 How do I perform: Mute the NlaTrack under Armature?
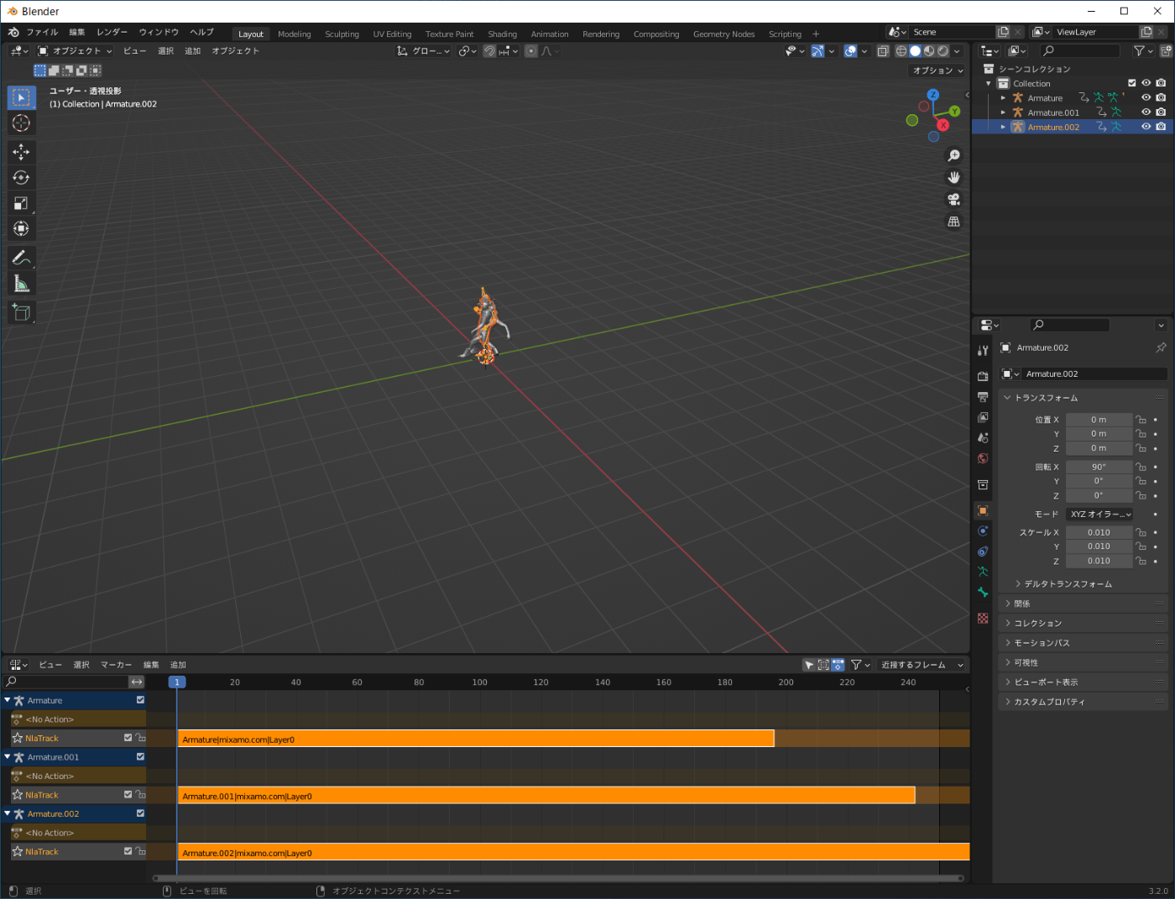[128, 738]
